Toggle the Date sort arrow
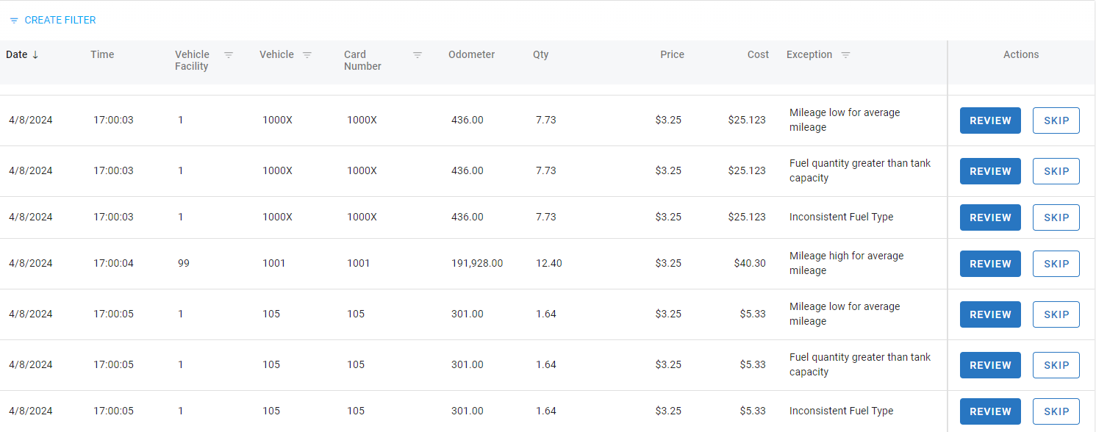This screenshot has height=432, width=1096. point(35,55)
